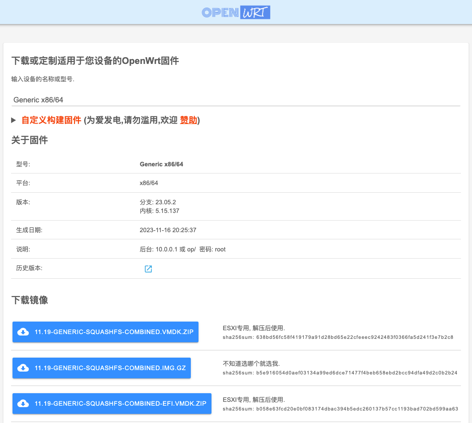Screen dimensions: 472x423
Task: Expand the disclosure triangle beside 自定义构建固件
Action: click(14, 120)
